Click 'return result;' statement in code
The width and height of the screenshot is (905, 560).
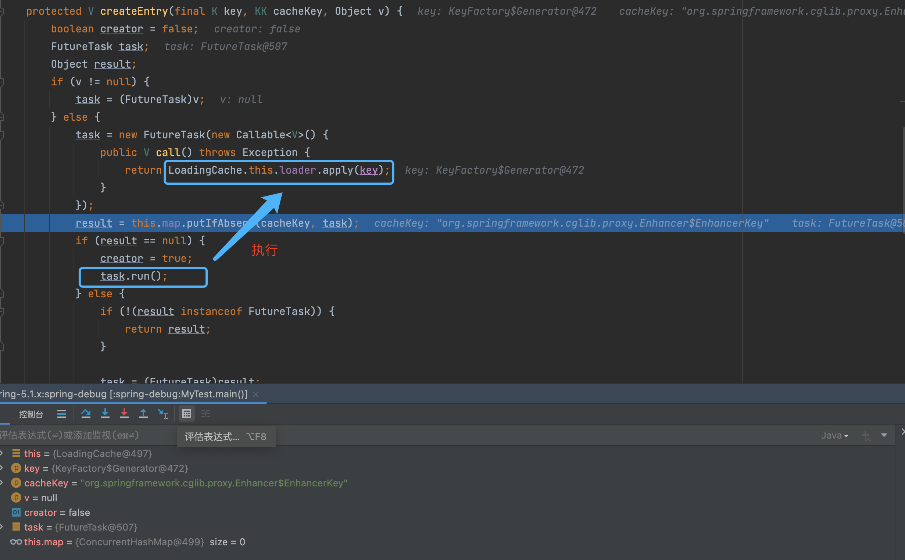pos(168,329)
